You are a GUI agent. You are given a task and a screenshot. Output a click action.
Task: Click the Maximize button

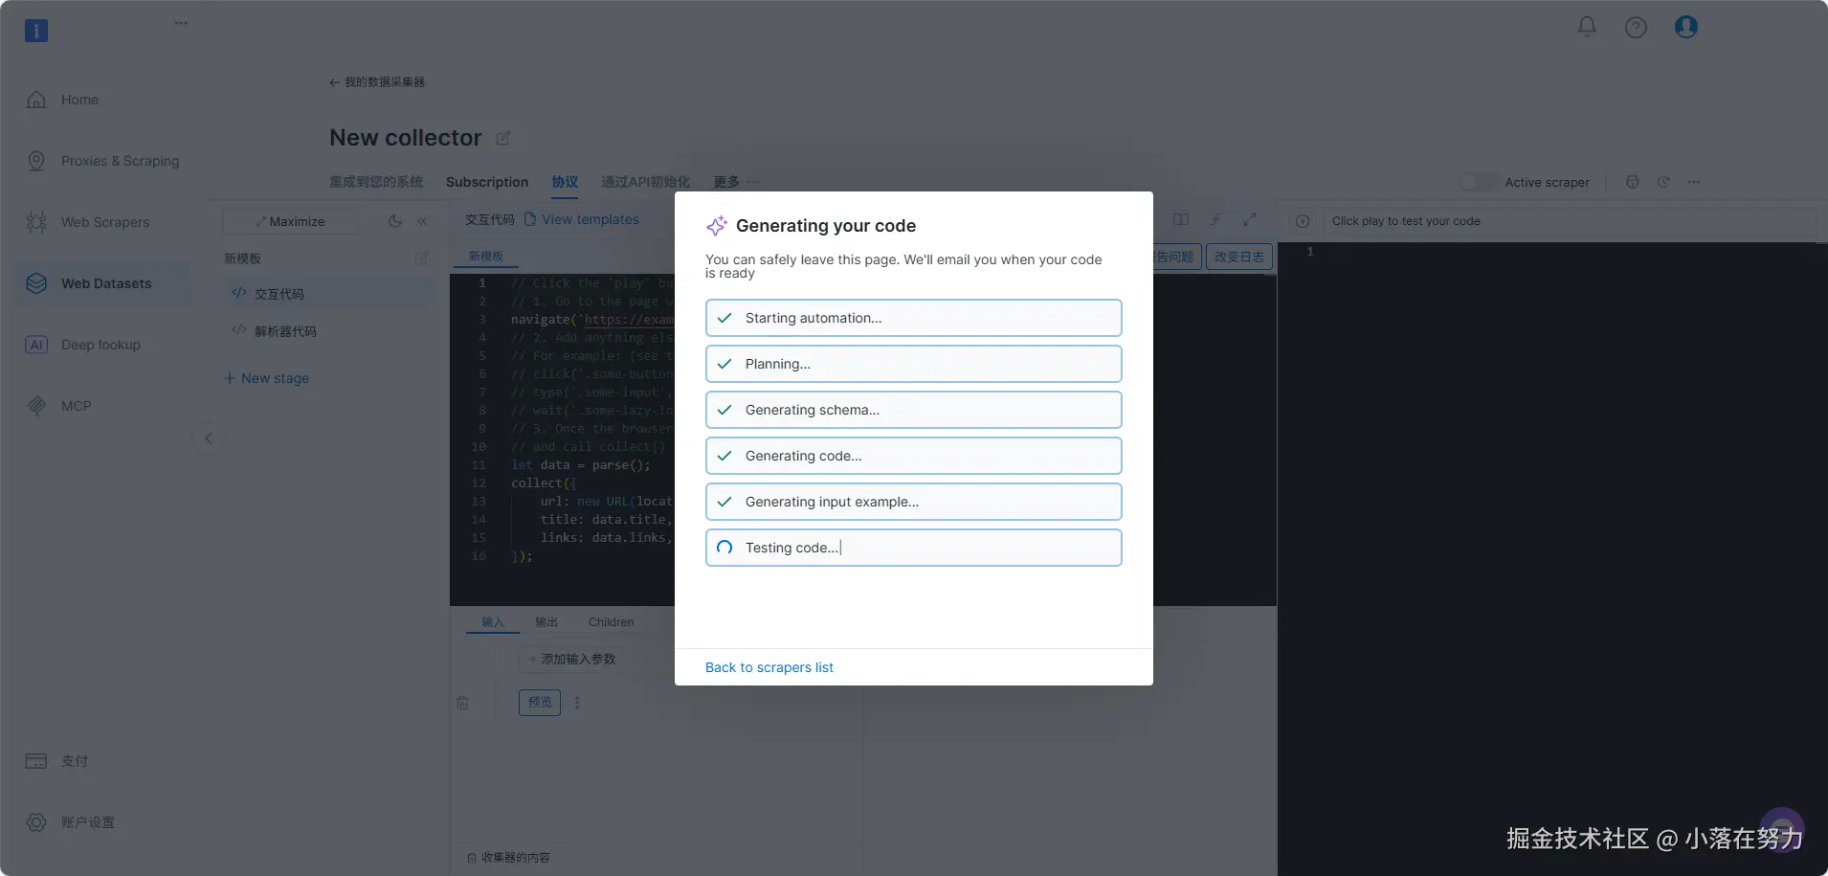tap(290, 221)
